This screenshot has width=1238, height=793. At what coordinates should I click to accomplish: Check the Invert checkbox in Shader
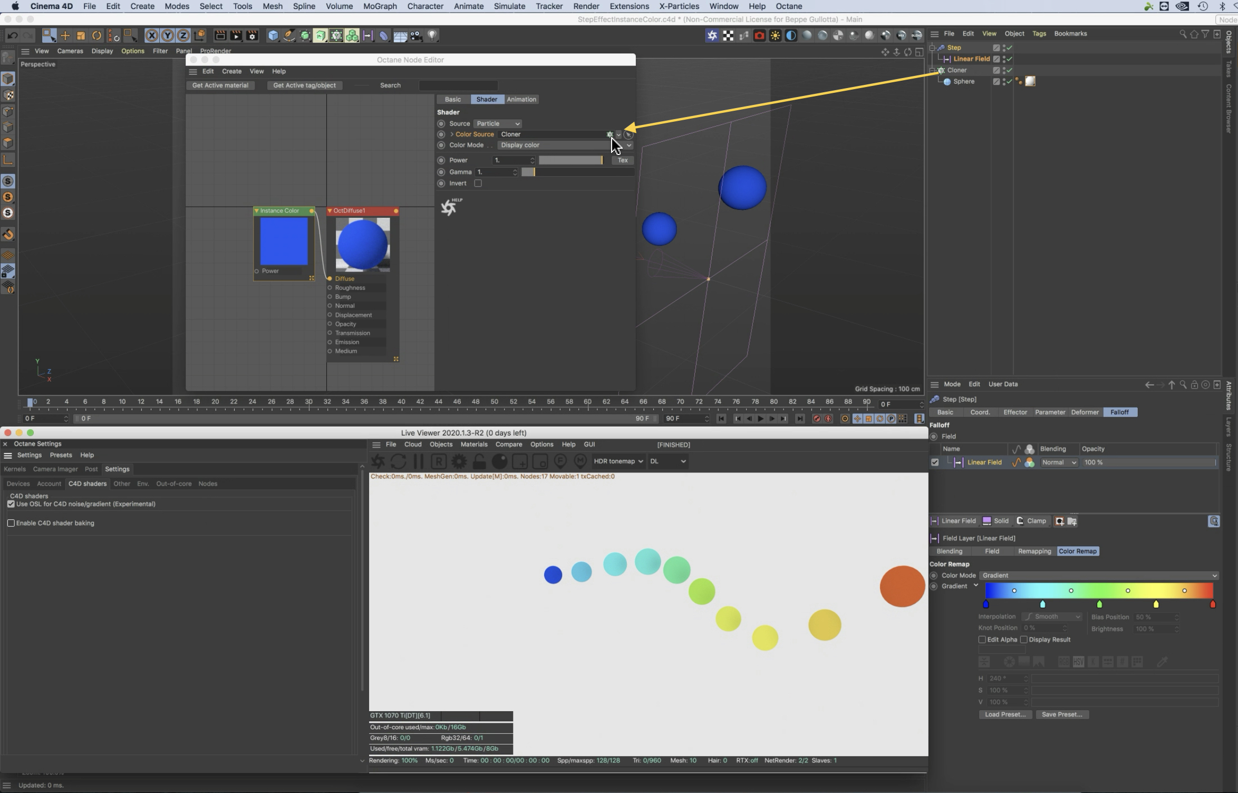click(478, 183)
